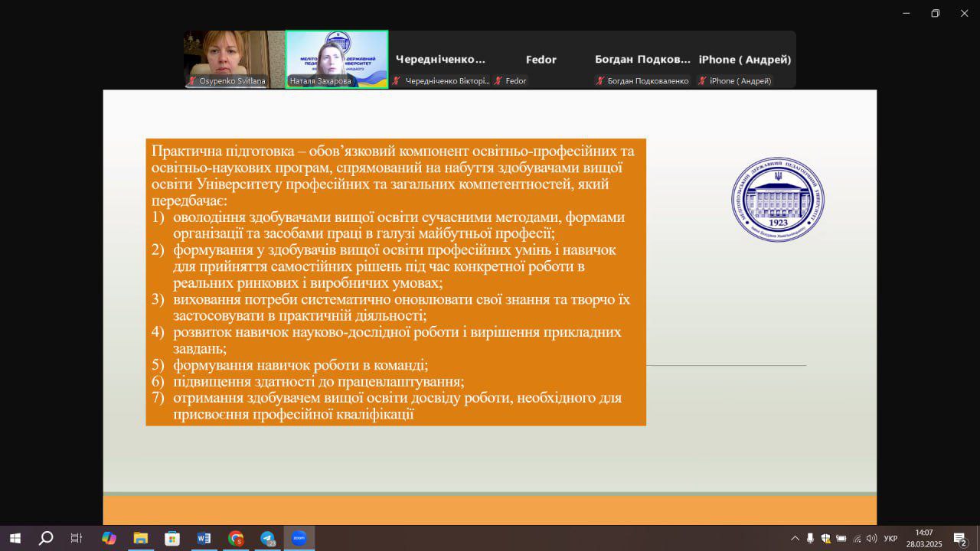Click the Zoom taskbar icon

point(299,538)
